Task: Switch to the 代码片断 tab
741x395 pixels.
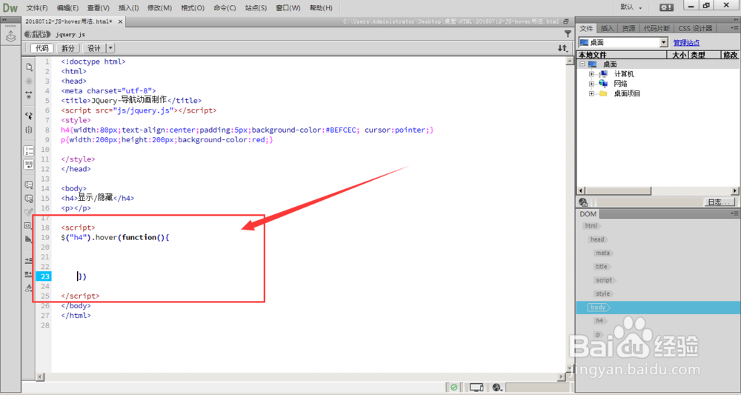Action: (x=657, y=28)
